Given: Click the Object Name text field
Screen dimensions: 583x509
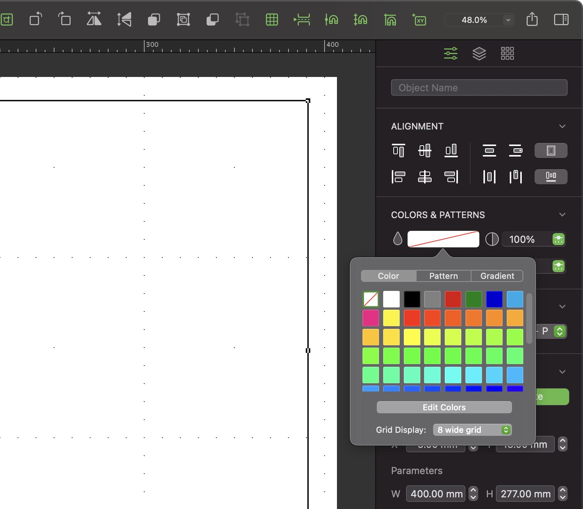Looking at the screenshot, I should 479,87.
